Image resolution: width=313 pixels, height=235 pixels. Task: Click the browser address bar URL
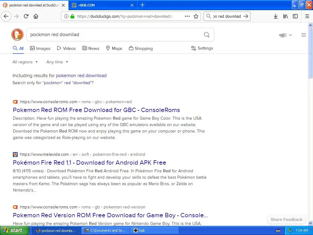pyautogui.click(x=125, y=17)
